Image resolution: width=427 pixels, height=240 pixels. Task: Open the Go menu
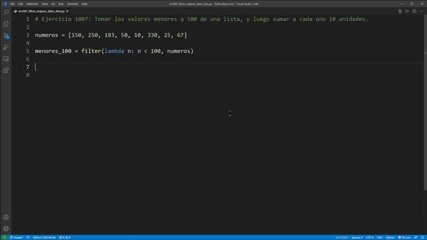point(53,4)
